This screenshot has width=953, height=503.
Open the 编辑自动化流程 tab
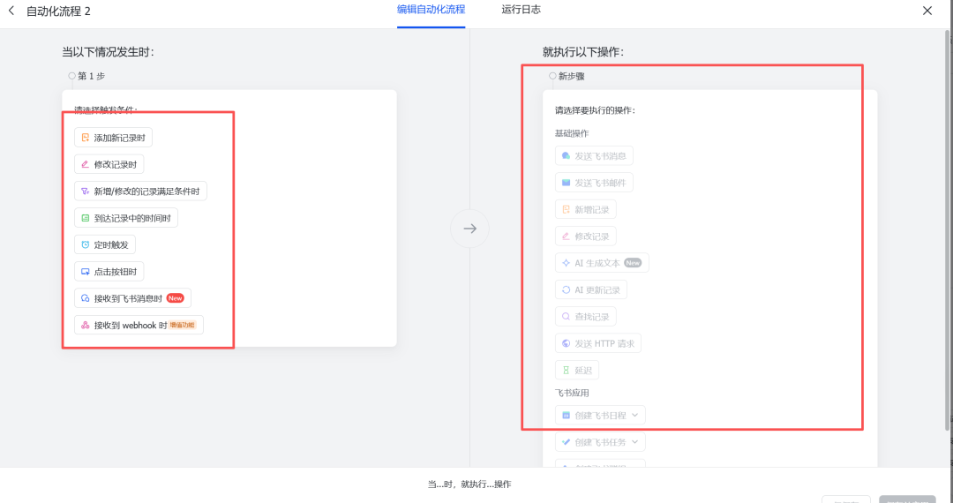(431, 11)
